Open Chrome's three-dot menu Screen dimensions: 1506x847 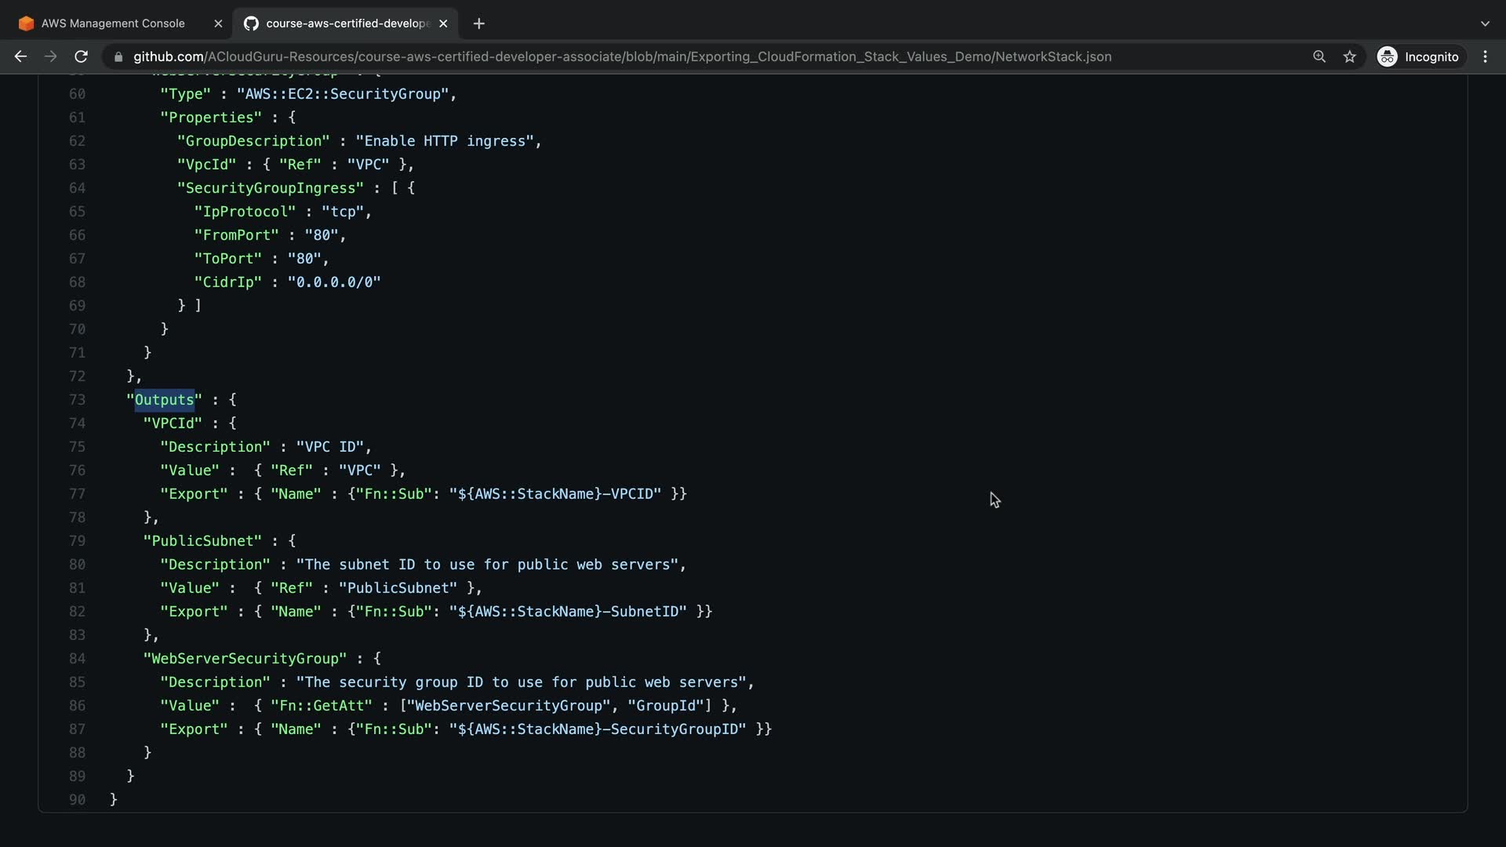1485,56
